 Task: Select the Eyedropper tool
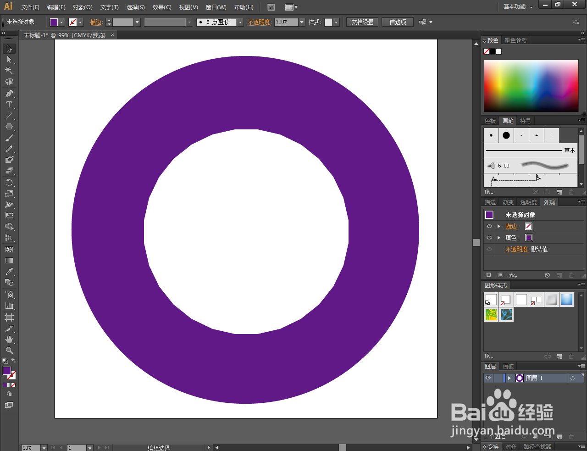point(9,272)
